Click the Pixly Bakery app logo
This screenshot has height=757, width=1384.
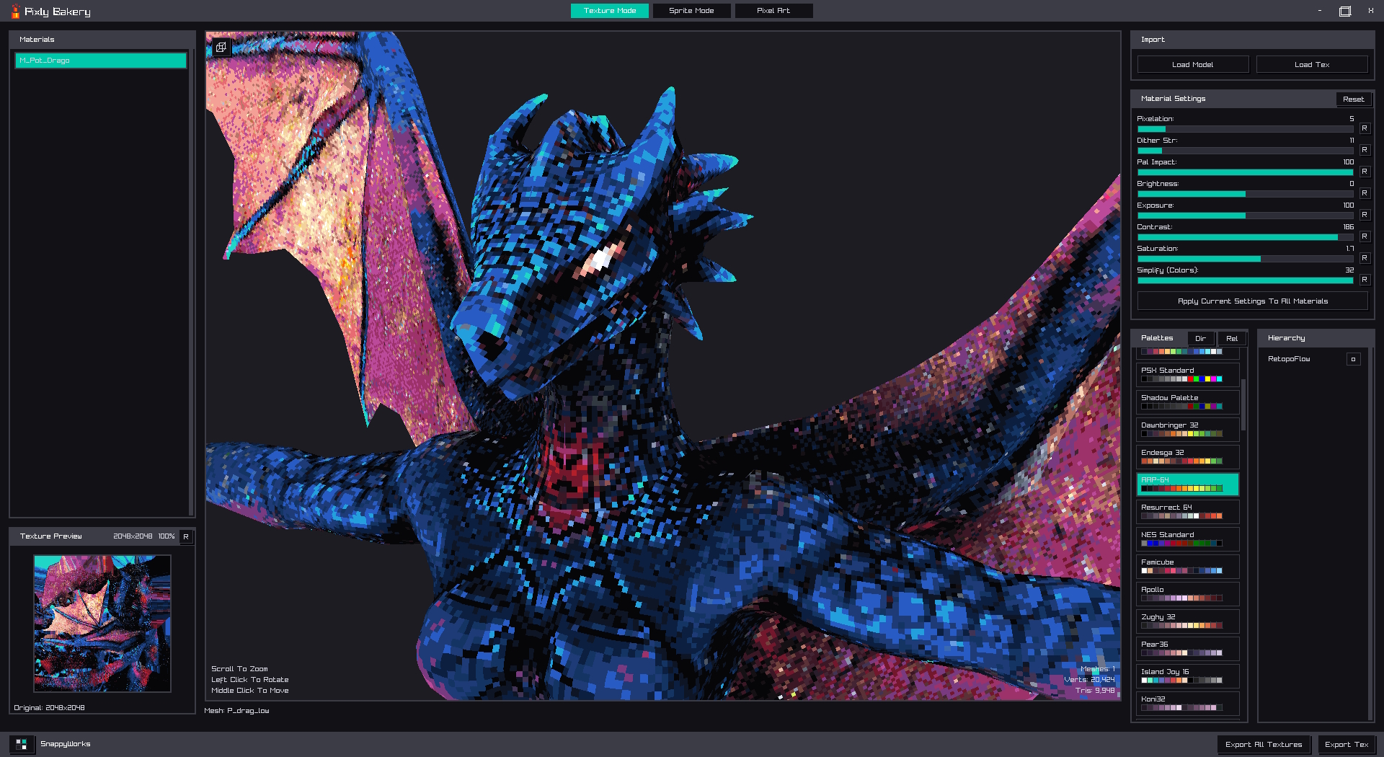(15, 11)
